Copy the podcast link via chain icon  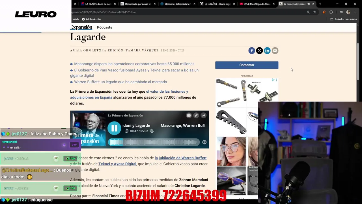click(196, 115)
